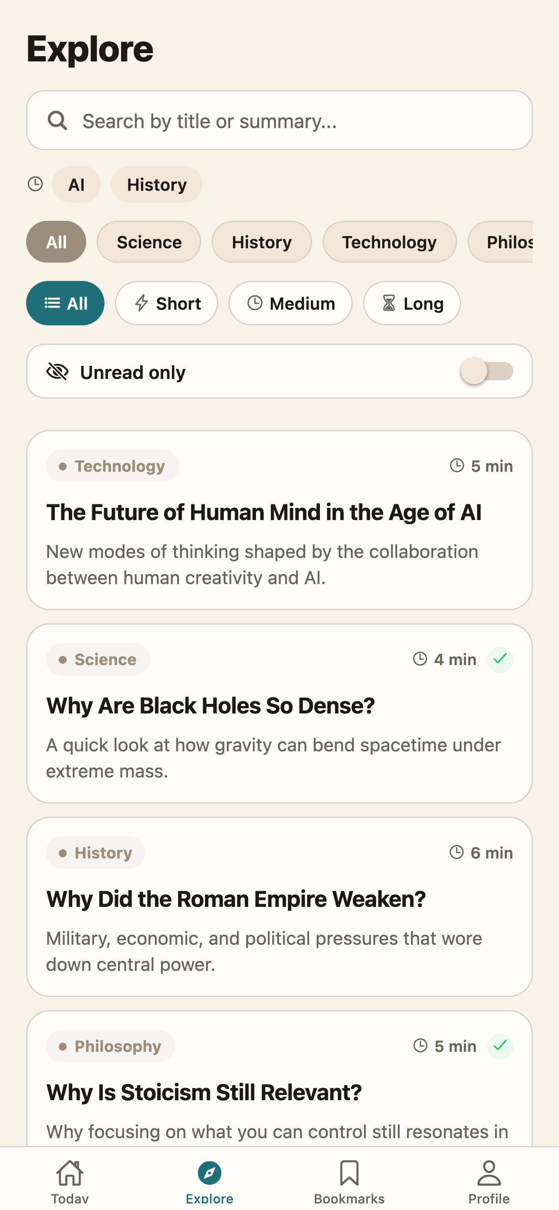Image resolution: width=559 pixels, height=1210 pixels.
Task: Open the Today home tab
Action: tap(70, 1180)
